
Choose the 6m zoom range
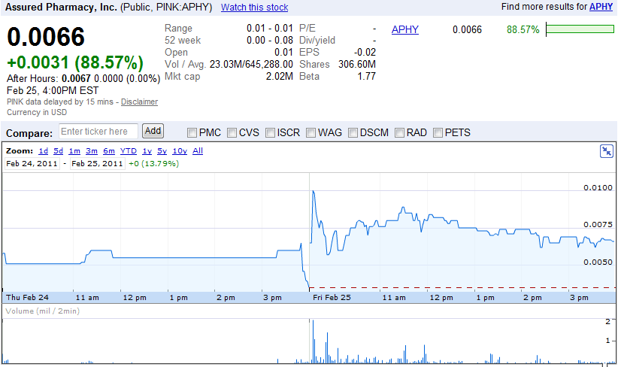pos(109,151)
